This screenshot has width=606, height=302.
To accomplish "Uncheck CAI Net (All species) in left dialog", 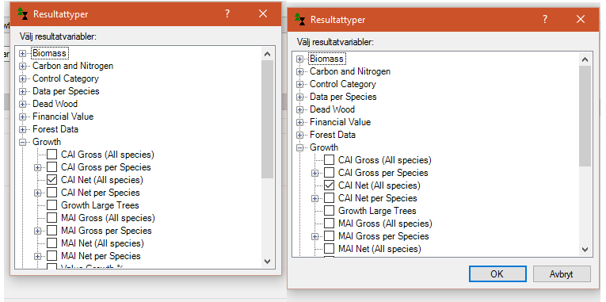I will click(51, 180).
